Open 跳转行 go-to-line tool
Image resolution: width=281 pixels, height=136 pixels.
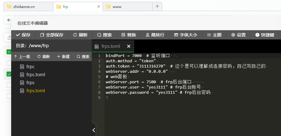[155, 35]
